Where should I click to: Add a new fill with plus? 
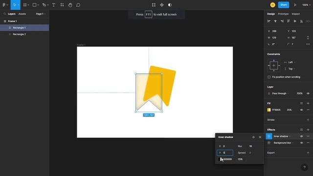click(x=308, y=103)
